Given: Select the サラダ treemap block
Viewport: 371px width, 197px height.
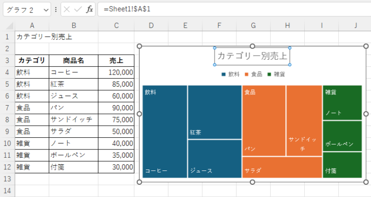Looking at the screenshot, I should [282, 167].
